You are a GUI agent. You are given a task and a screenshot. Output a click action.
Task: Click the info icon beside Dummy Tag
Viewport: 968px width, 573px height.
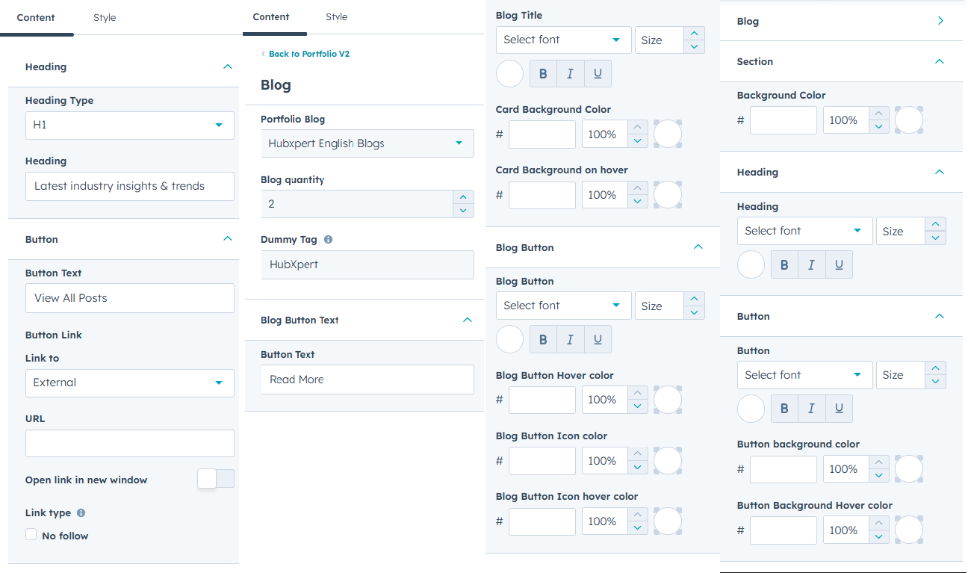pos(328,240)
